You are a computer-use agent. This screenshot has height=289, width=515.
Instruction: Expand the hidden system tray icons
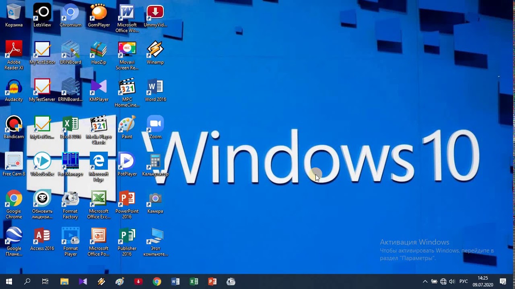[x=425, y=281]
